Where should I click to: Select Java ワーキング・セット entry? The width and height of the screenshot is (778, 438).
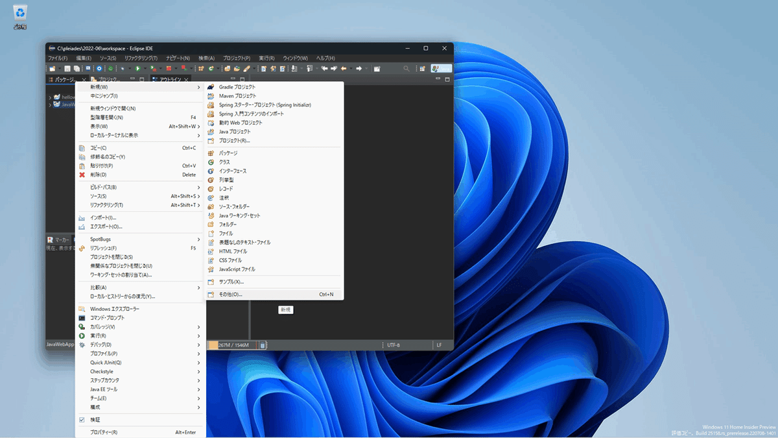(x=274, y=215)
